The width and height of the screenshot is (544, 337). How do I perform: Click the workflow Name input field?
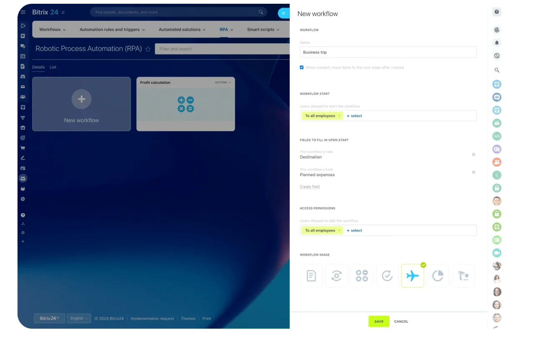coord(388,52)
